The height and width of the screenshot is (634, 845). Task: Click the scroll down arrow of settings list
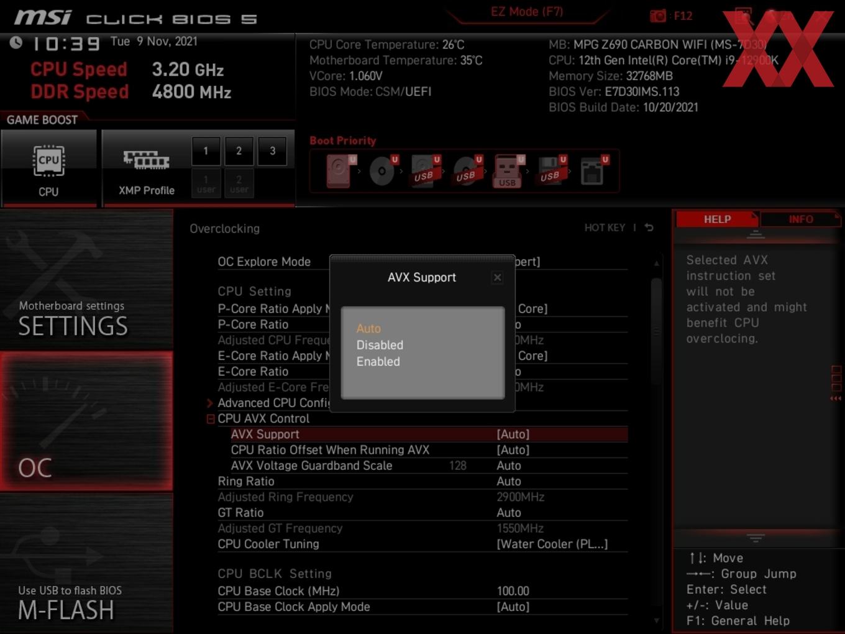656,620
